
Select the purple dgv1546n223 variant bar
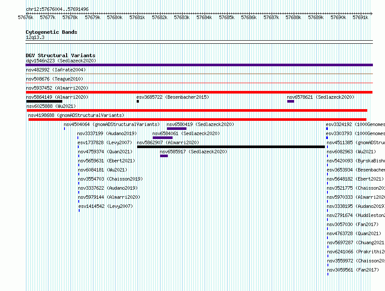(199, 65)
